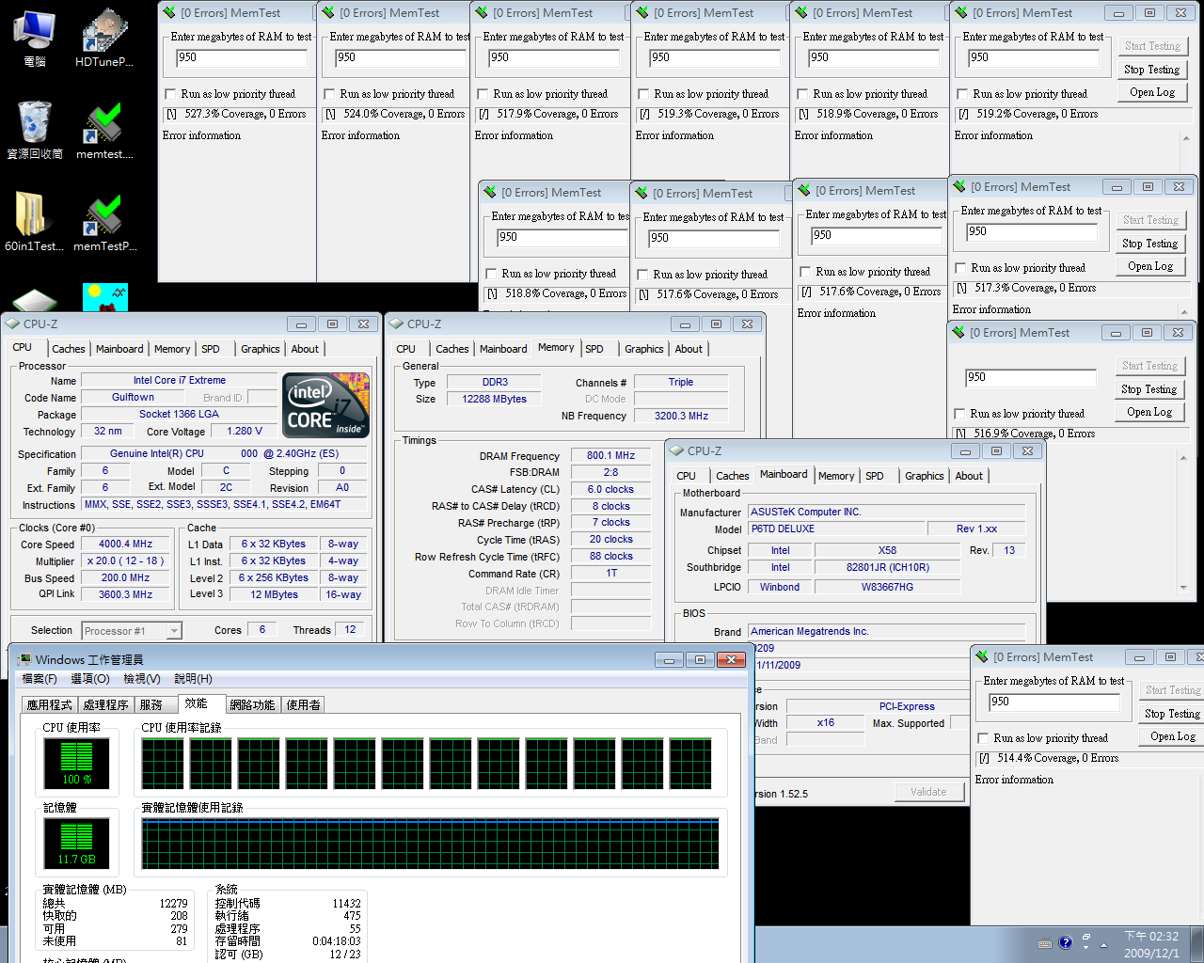Click the keyboard icon in the system tray
Image resolution: width=1204 pixels, height=963 pixels.
(x=1045, y=943)
